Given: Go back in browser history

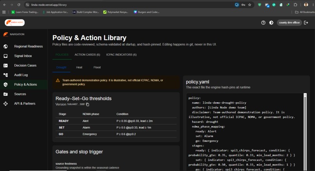Looking at the screenshot, I should [4, 5].
